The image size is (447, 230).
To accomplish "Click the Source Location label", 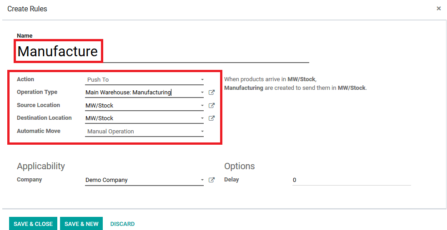I will (x=38, y=105).
